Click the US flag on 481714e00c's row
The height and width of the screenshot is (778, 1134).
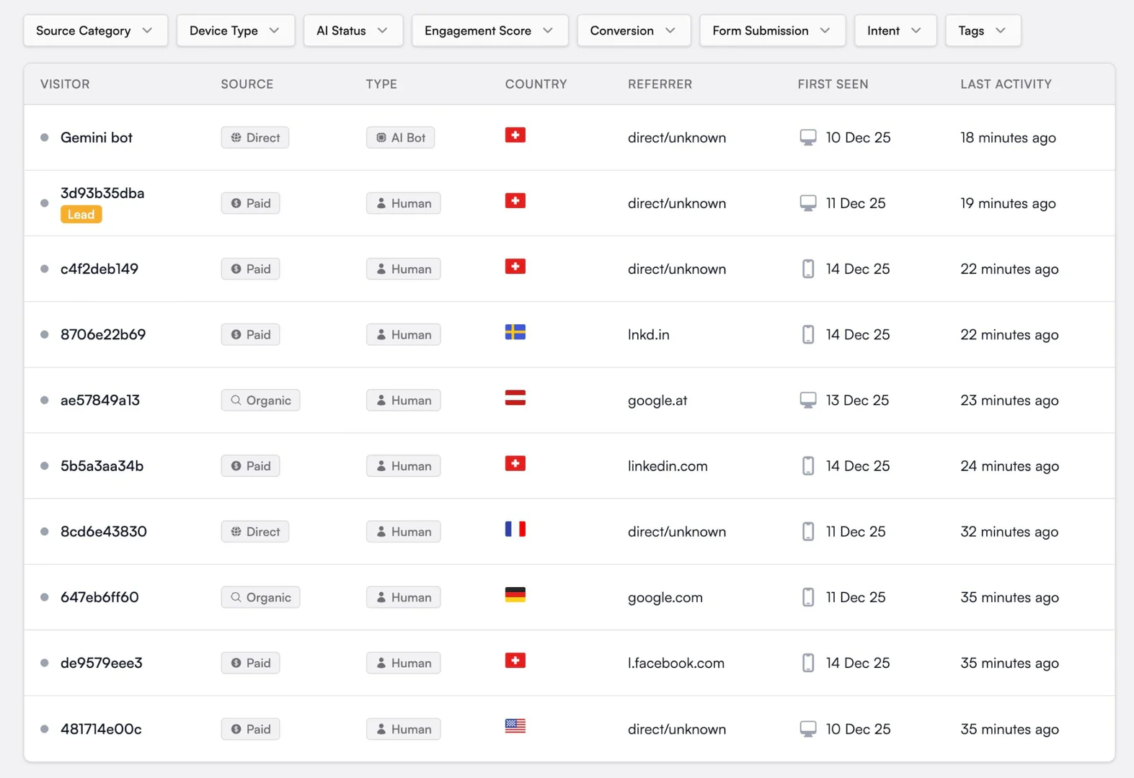(x=515, y=726)
